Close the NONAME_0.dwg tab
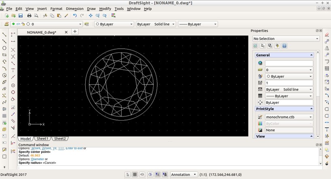Screen dimensions: 331x179 pyautogui.click(x=66, y=32)
